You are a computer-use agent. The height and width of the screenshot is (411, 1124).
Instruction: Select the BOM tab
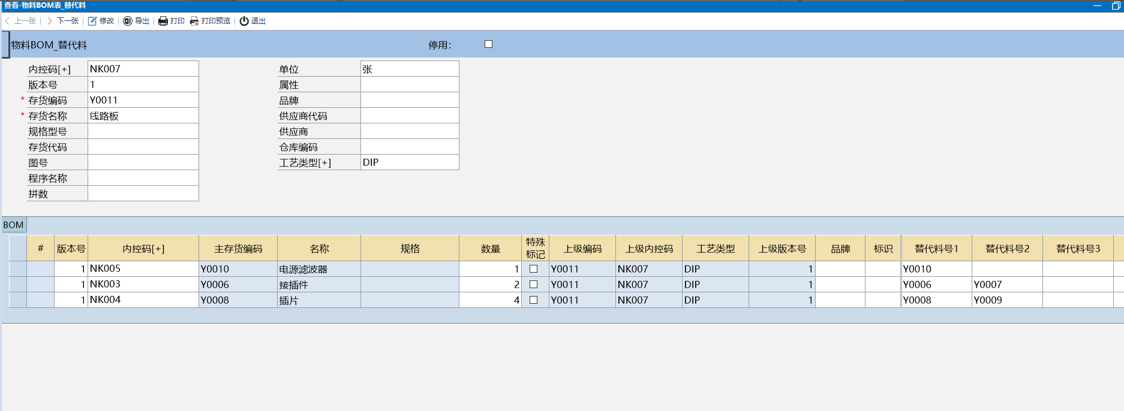13,225
